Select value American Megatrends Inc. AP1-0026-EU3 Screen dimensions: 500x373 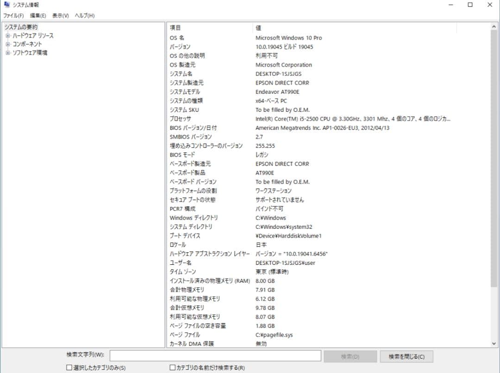pyautogui.click(x=322, y=128)
